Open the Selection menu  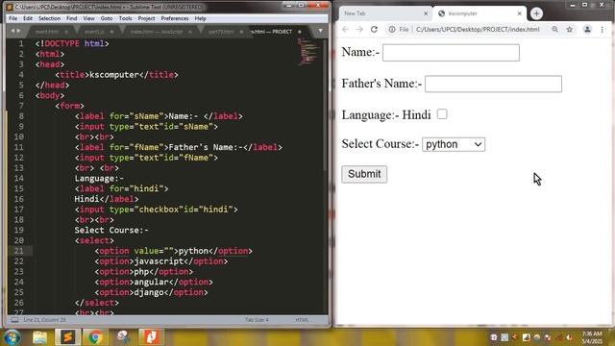click(x=49, y=18)
